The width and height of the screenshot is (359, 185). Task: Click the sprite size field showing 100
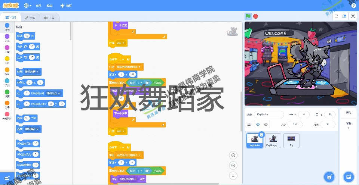coord(295,125)
